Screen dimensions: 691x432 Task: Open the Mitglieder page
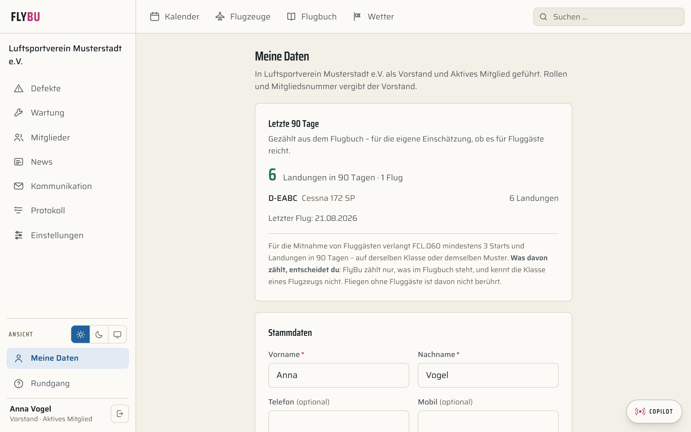click(x=68, y=137)
